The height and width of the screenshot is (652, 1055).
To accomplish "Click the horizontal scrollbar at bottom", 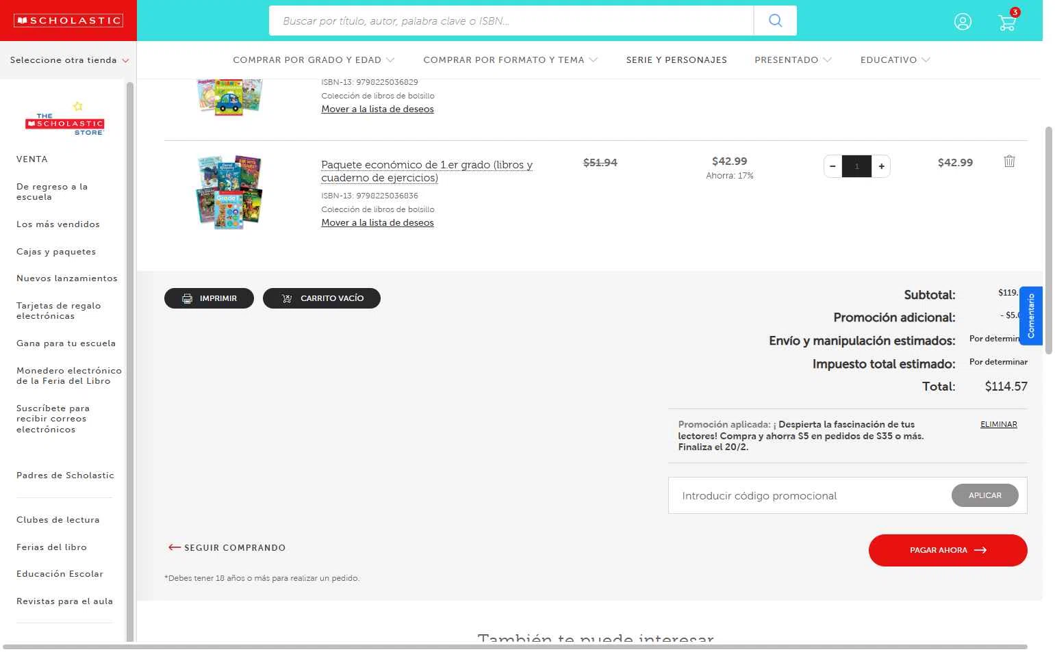I will click(515, 647).
